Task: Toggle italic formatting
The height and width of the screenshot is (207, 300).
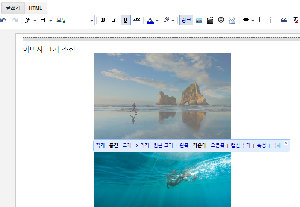Action: [114, 20]
